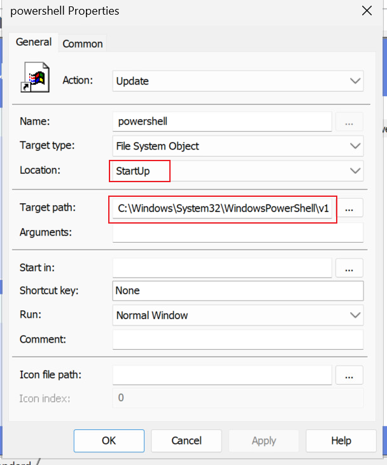Open browse button beside Start in field
The width and height of the screenshot is (387, 465).
tap(349, 268)
